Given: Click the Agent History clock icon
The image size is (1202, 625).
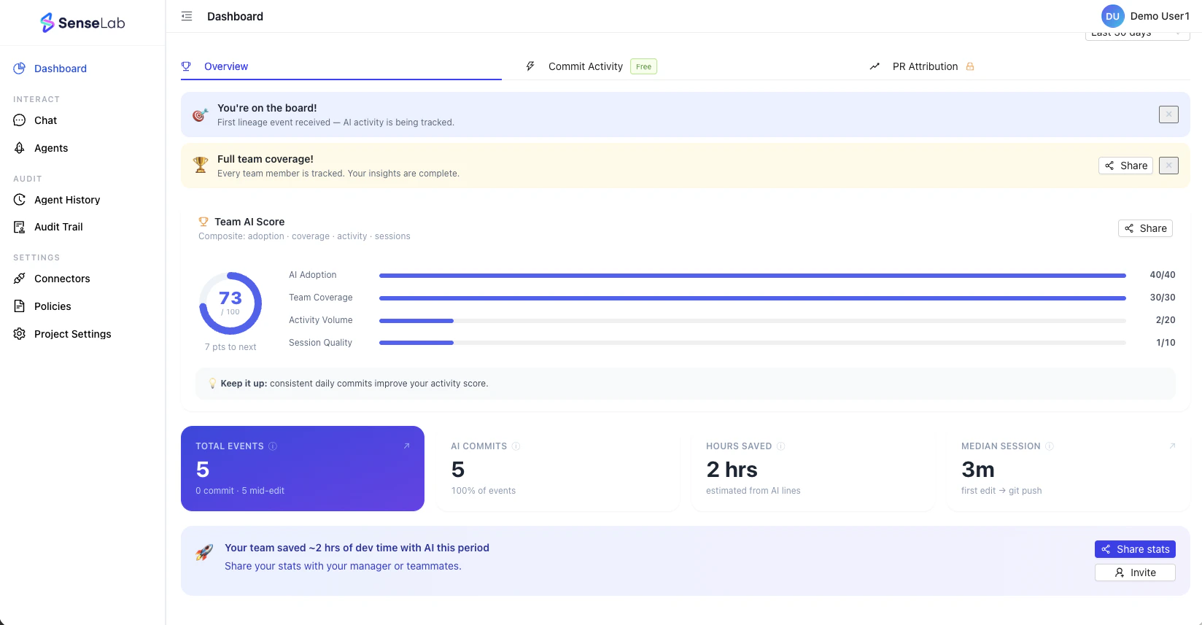Looking at the screenshot, I should click(20, 200).
